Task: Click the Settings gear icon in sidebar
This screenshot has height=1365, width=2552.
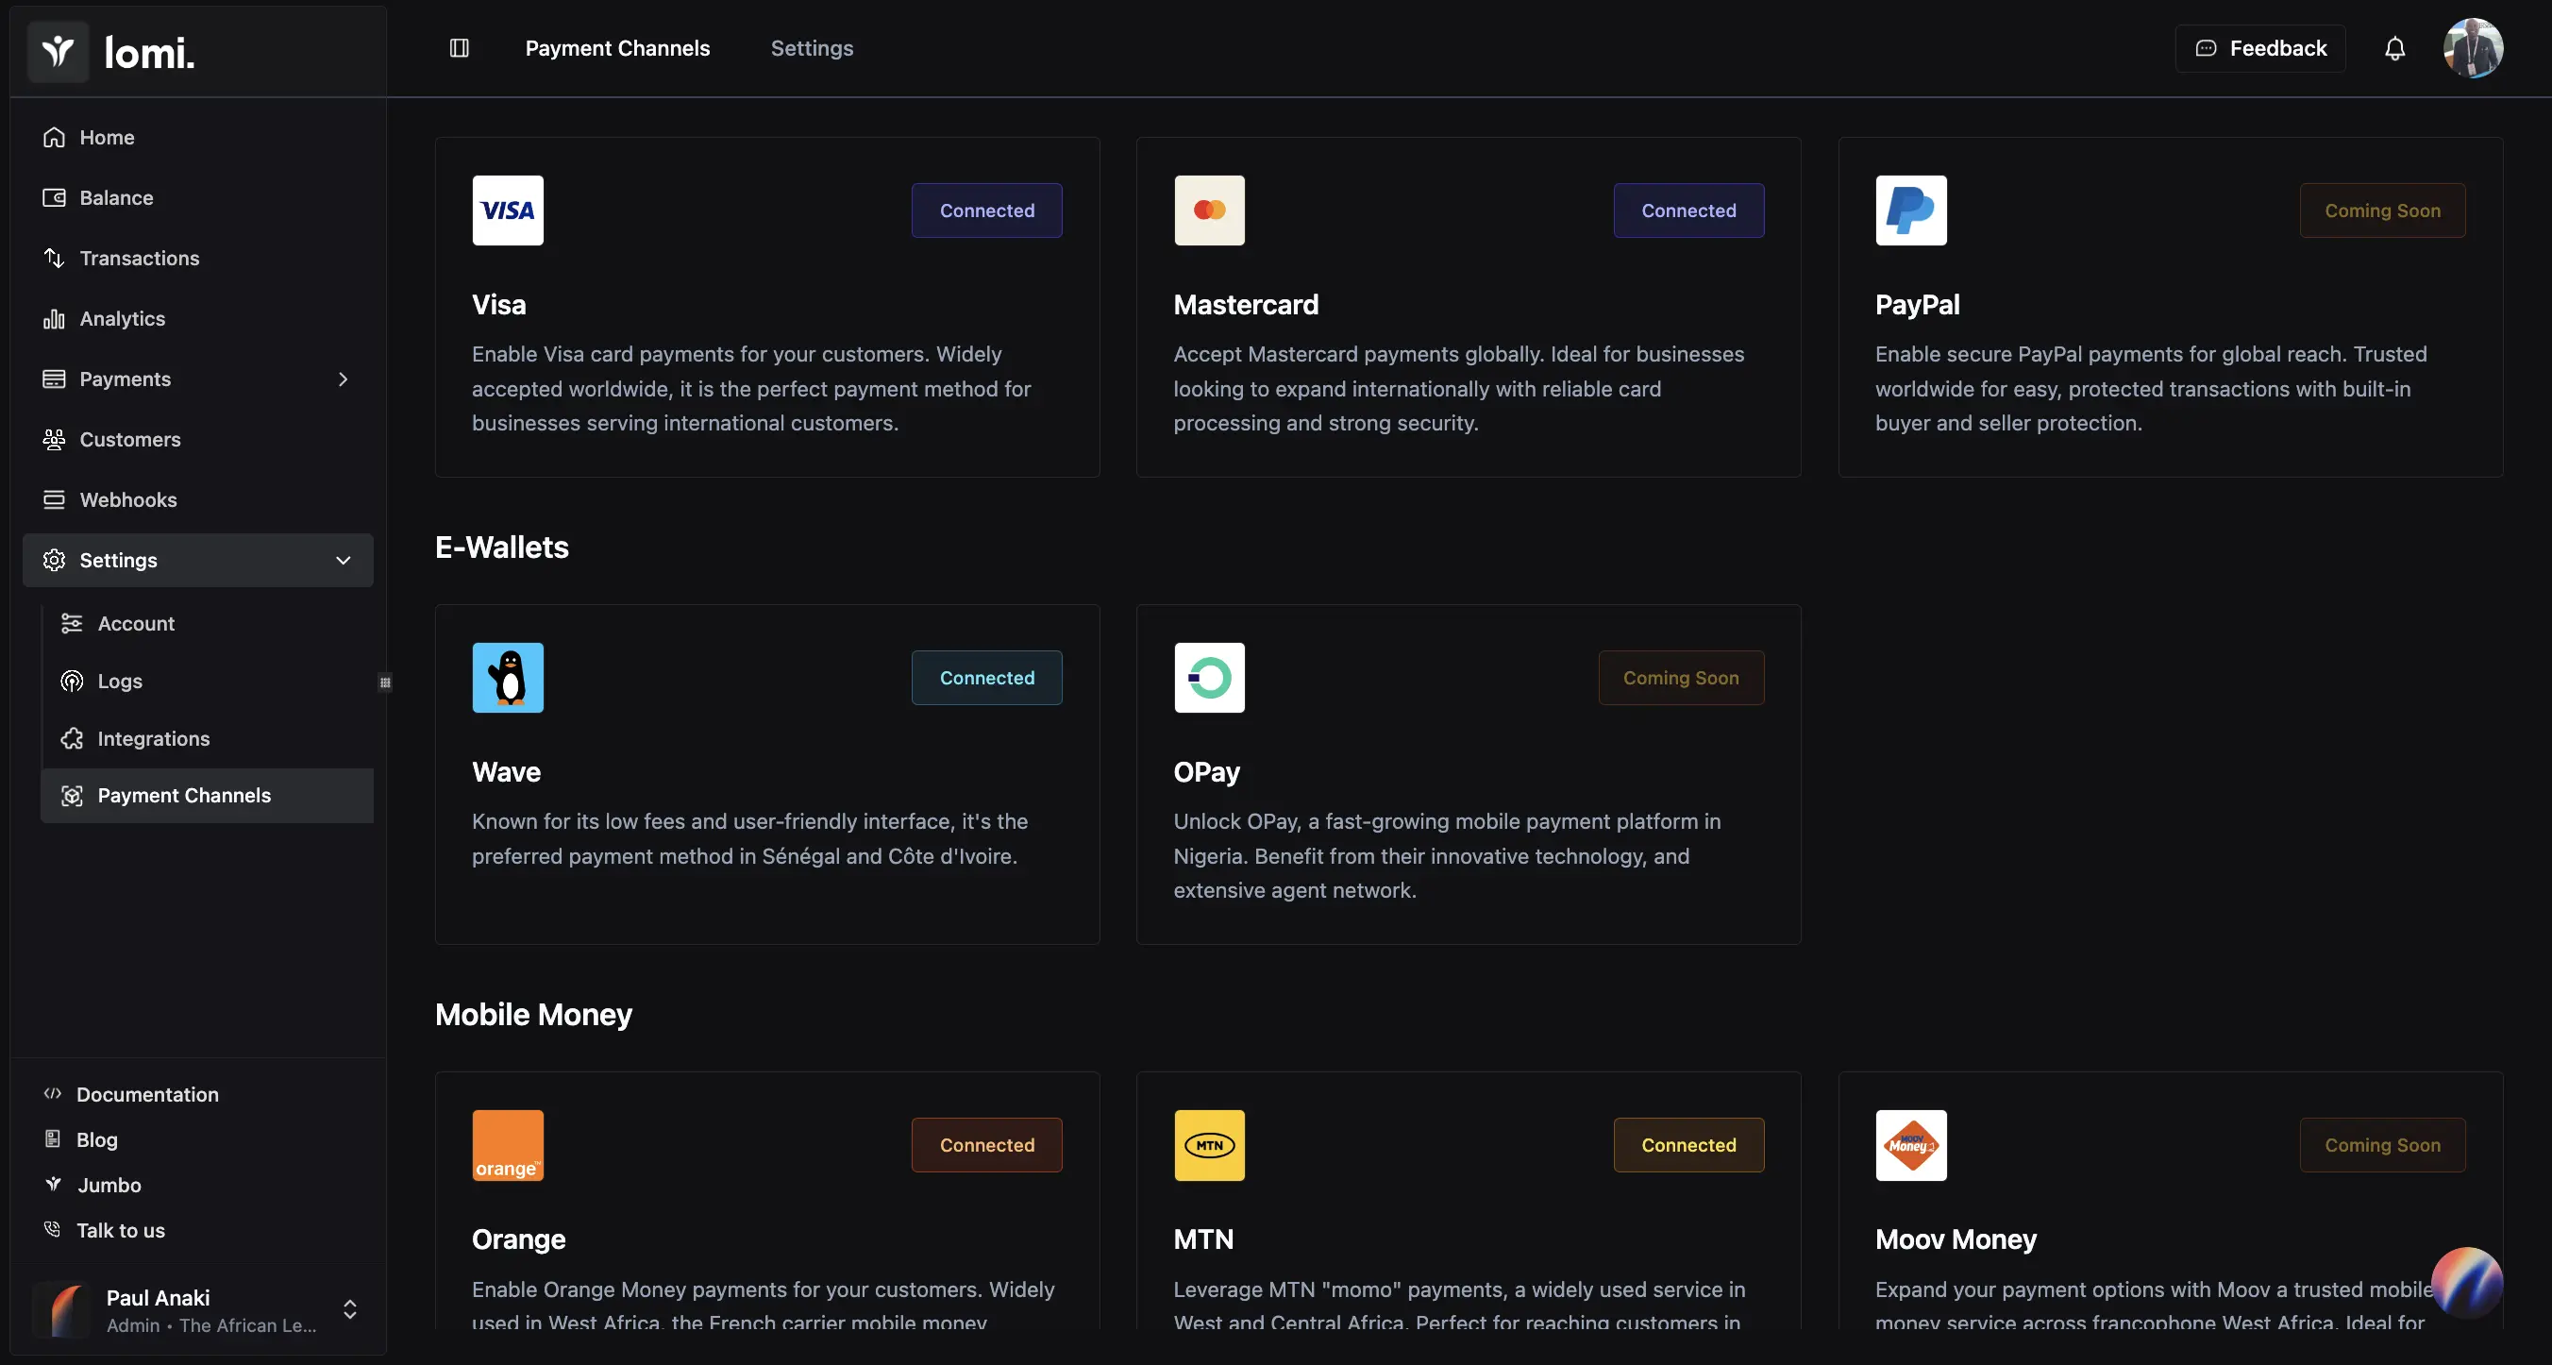Action: [54, 560]
